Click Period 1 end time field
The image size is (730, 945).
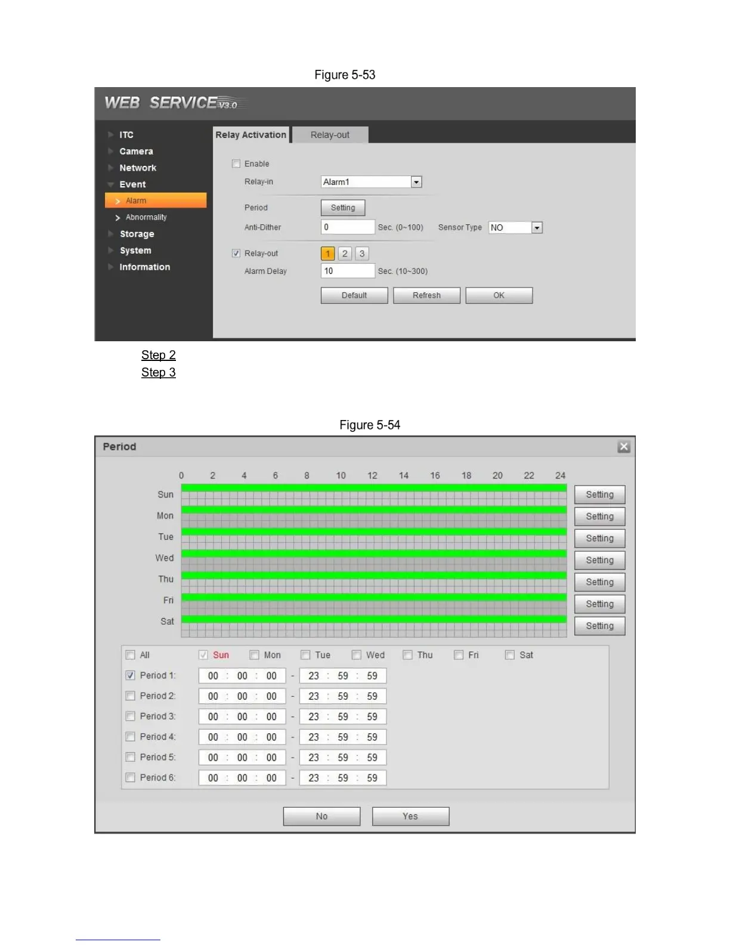tap(343, 676)
